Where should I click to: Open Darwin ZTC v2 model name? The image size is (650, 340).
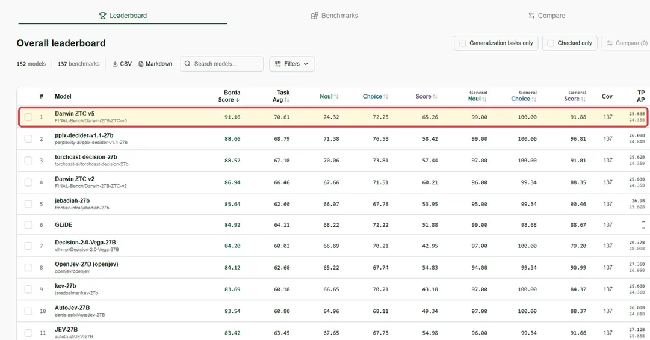[75, 179]
